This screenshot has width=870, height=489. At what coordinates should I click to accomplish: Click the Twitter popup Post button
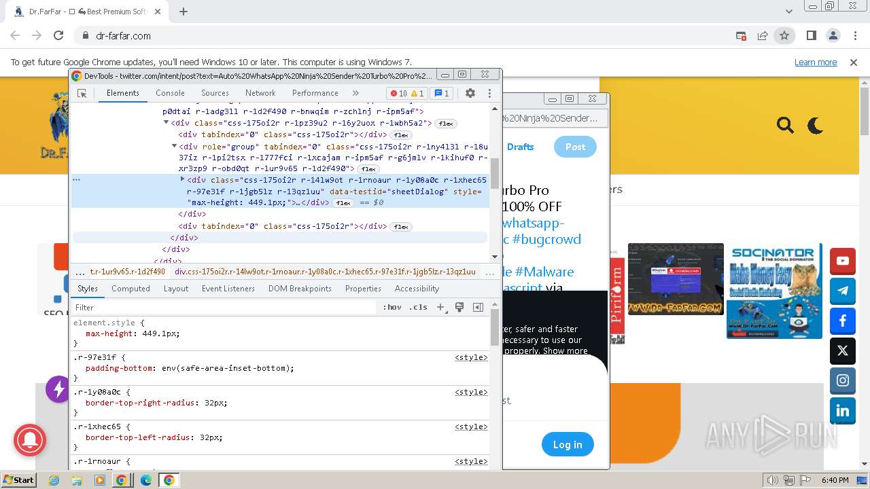point(575,147)
